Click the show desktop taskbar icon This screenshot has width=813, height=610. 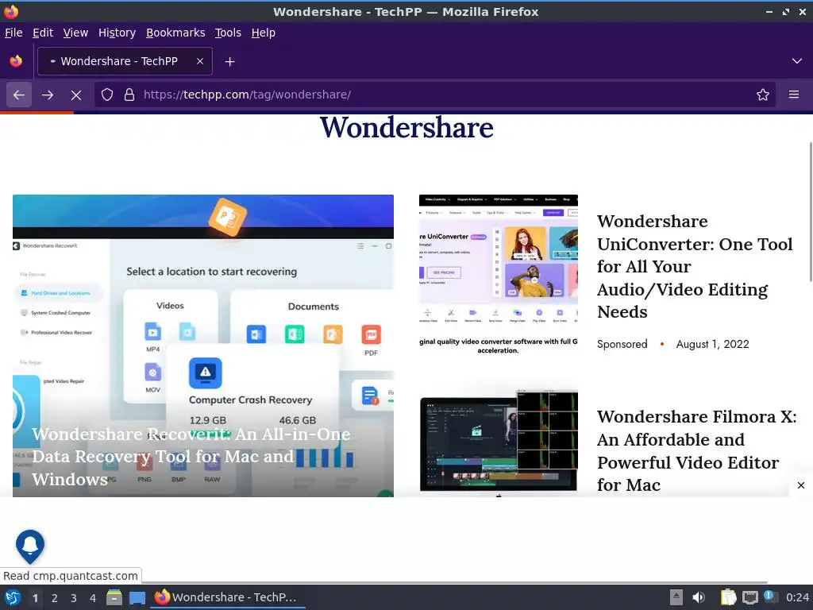tap(137, 597)
